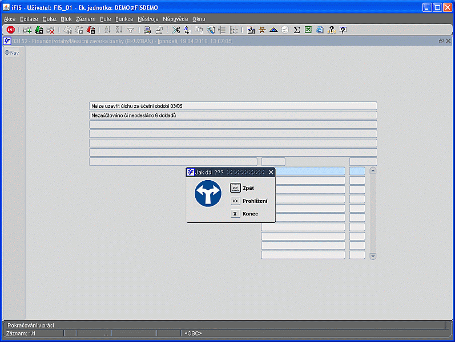Click the list scroll down arrow

point(373,256)
